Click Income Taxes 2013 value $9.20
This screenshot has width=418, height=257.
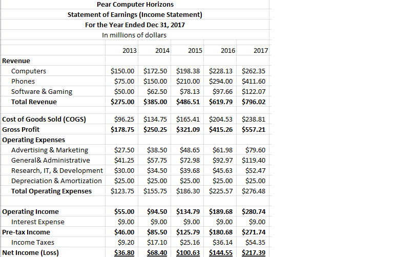(126, 242)
